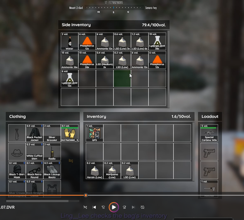Toggle shuffle in the video player
The height and width of the screenshot is (220, 244).
tap(85, 207)
